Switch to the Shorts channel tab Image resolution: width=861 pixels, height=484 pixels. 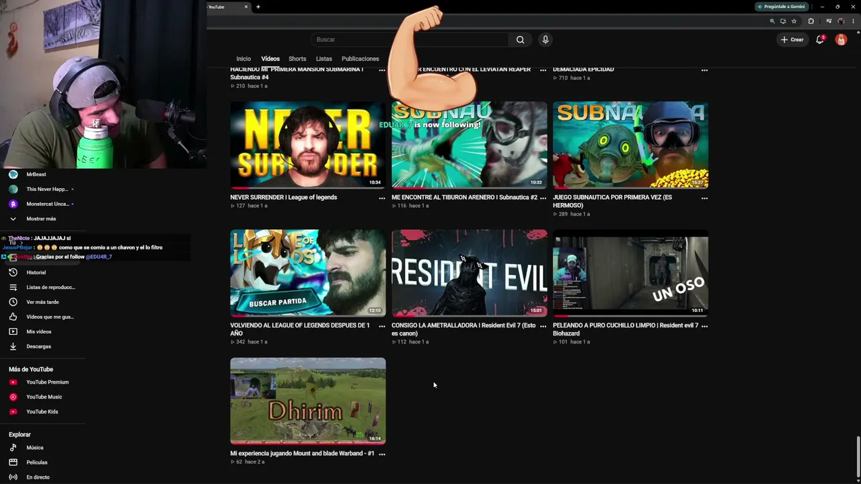point(297,58)
